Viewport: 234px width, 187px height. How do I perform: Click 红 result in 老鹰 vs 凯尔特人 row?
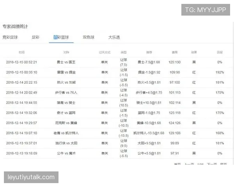[194, 133]
